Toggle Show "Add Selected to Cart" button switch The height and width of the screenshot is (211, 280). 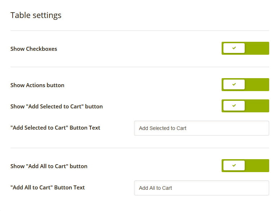[245, 106]
